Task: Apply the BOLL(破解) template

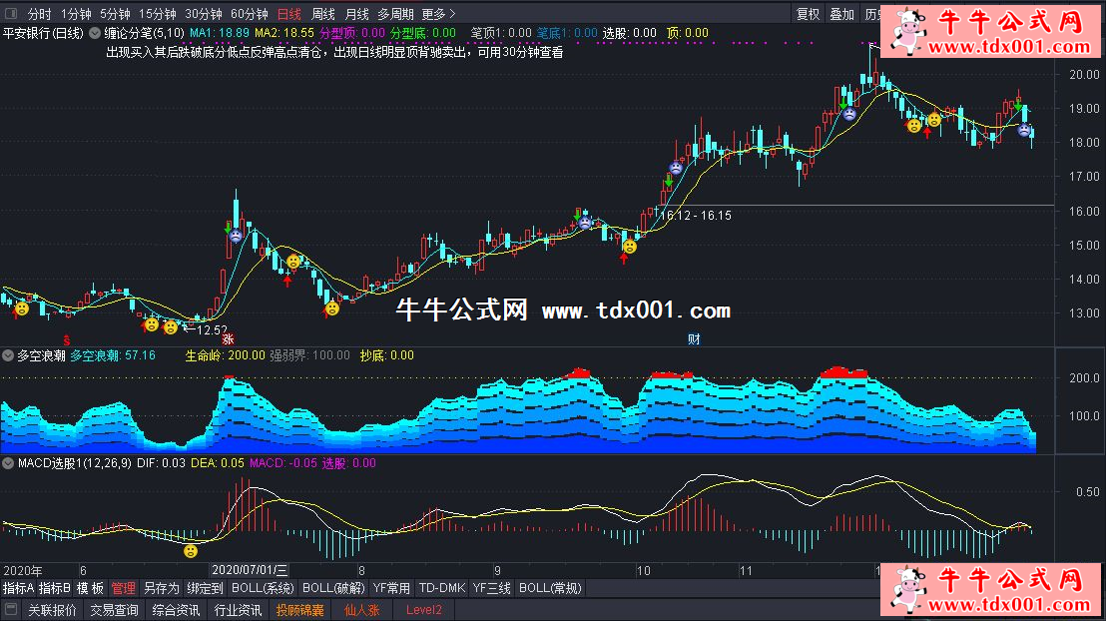Action: [x=333, y=588]
